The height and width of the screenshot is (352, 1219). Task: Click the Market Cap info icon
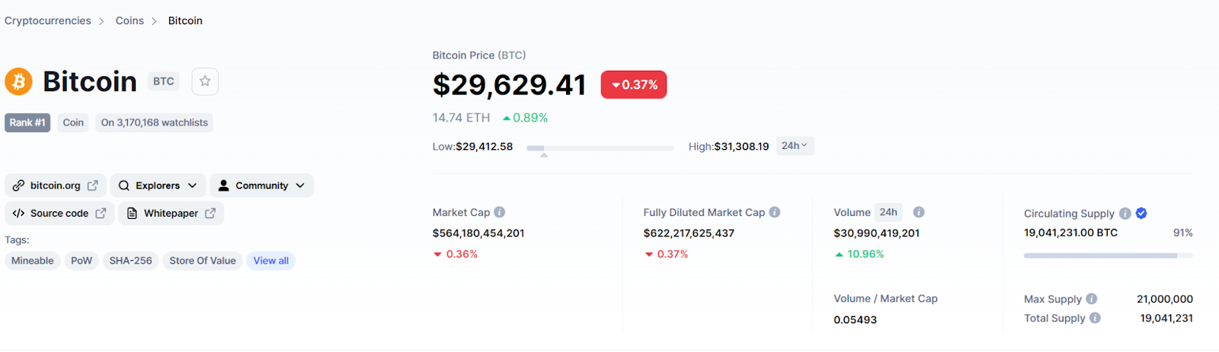tap(500, 212)
